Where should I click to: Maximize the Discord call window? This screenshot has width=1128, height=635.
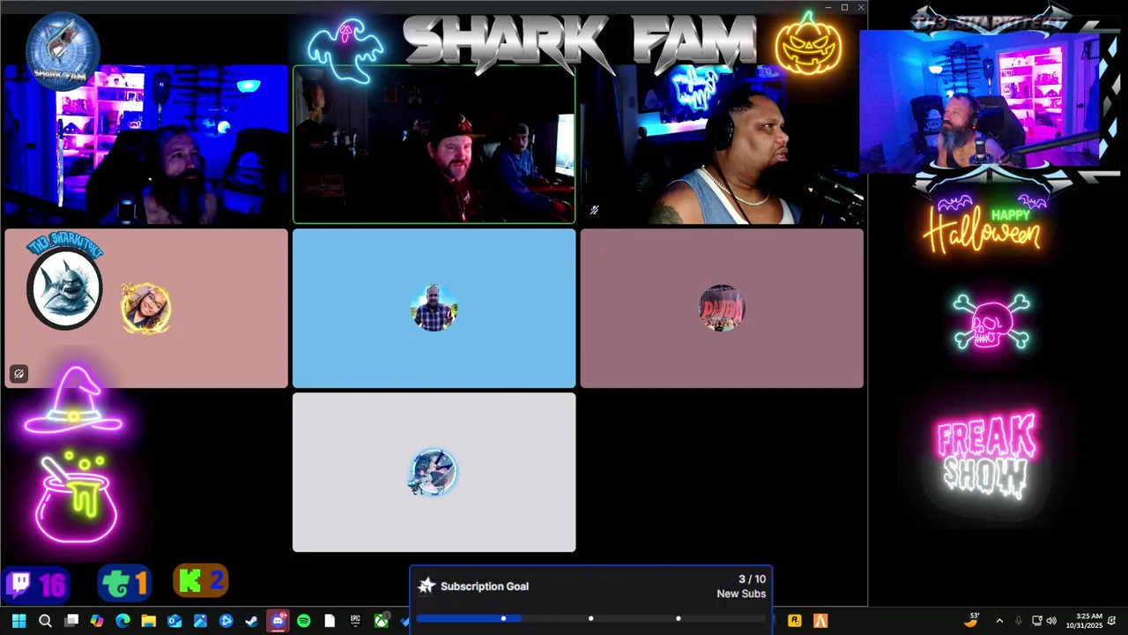(x=844, y=7)
